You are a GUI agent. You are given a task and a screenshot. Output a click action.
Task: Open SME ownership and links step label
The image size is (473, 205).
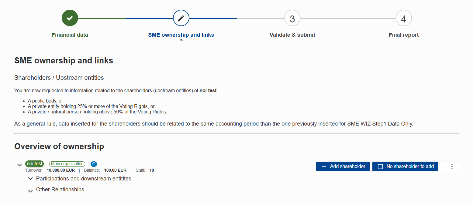click(x=181, y=35)
